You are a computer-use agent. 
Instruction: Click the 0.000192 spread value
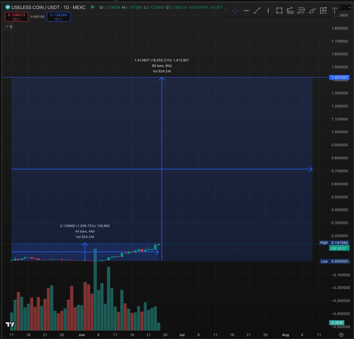pos(37,17)
